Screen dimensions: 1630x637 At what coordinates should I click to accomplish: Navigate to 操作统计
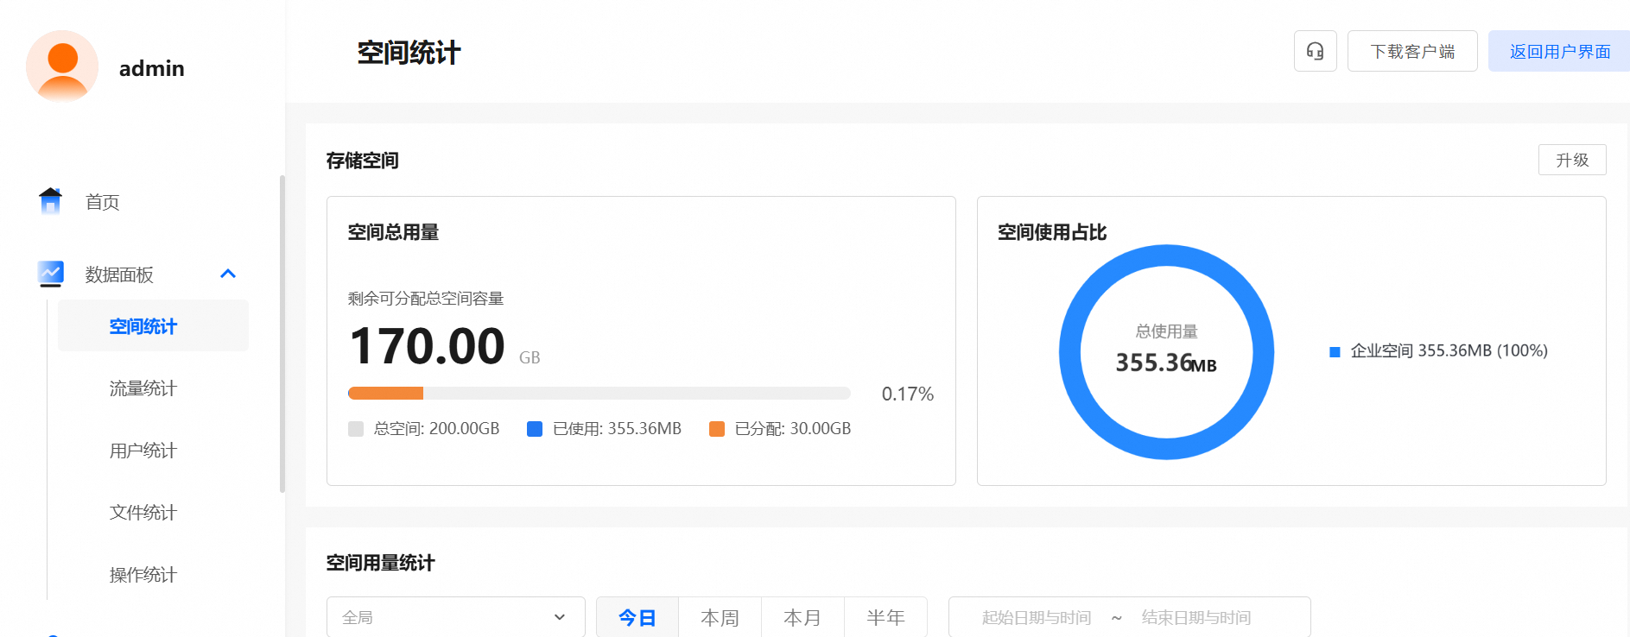pyautogui.click(x=143, y=575)
